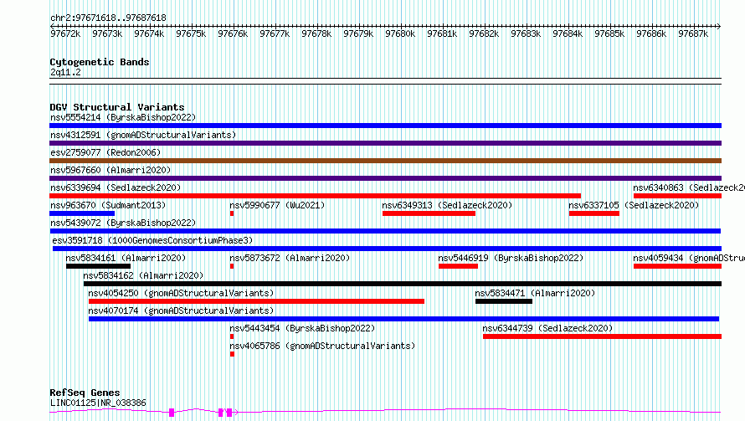The height and width of the screenshot is (421, 745).
Task: Select the short blue bar under nsv963670
Action: 82,213
